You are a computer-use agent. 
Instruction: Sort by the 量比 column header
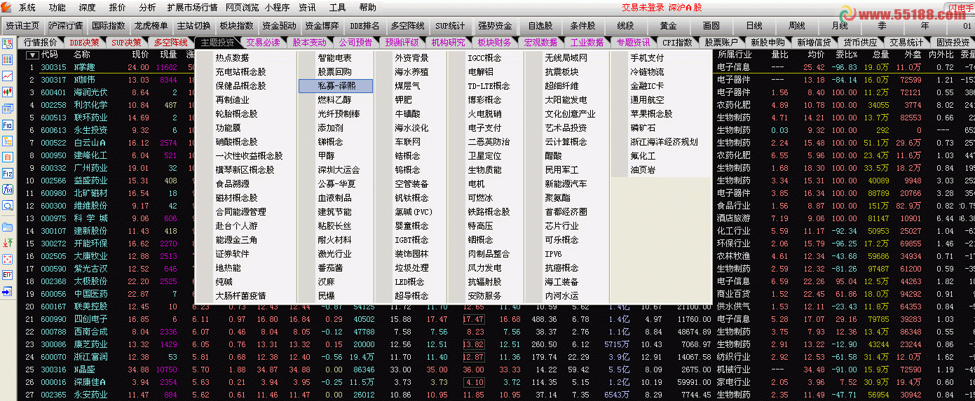coord(779,55)
